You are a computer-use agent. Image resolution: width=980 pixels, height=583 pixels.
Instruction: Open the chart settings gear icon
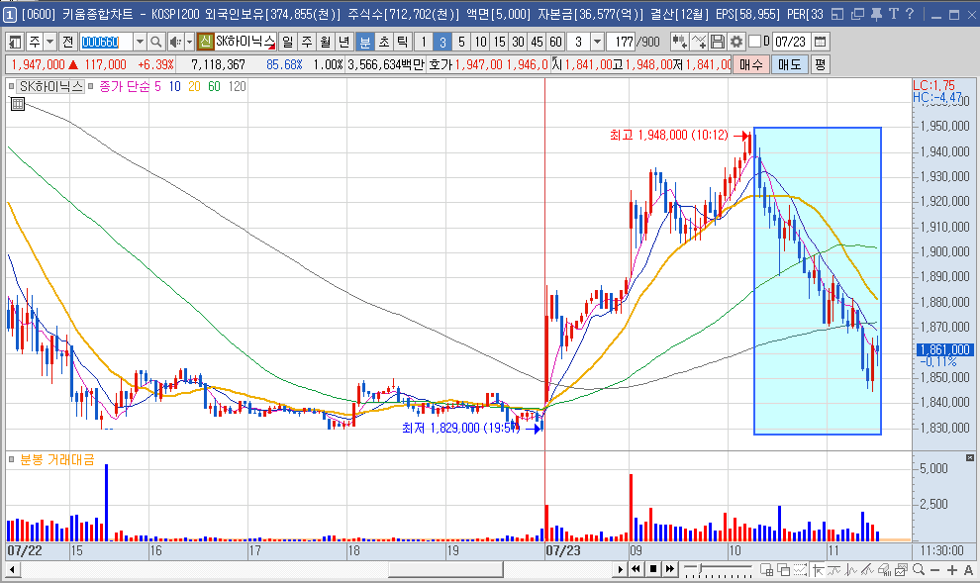click(x=736, y=42)
